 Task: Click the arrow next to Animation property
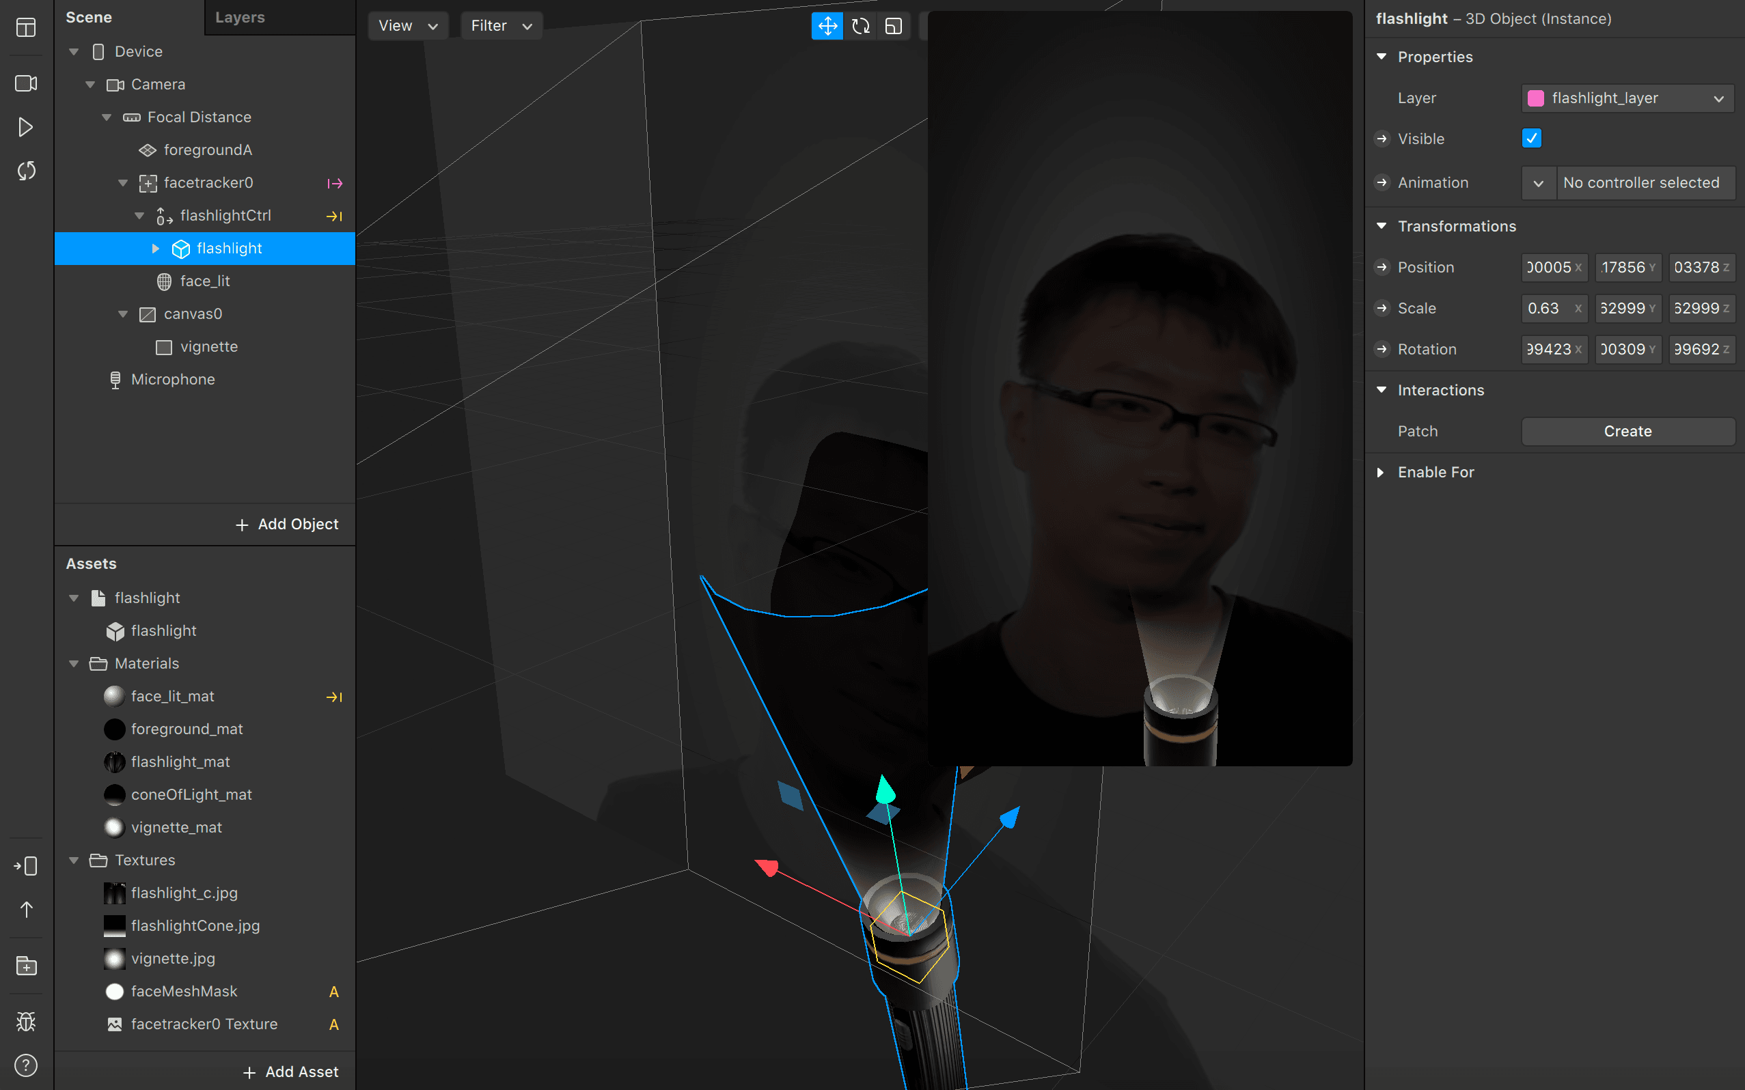[x=1382, y=183]
